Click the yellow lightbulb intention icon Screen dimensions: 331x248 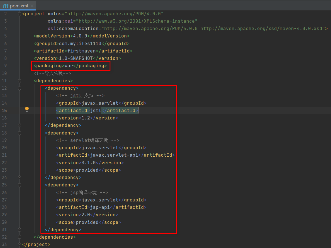(x=27, y=110)
